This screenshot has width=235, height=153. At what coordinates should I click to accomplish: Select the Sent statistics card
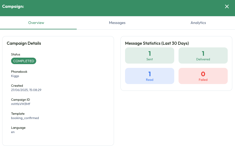coord(150,55)
